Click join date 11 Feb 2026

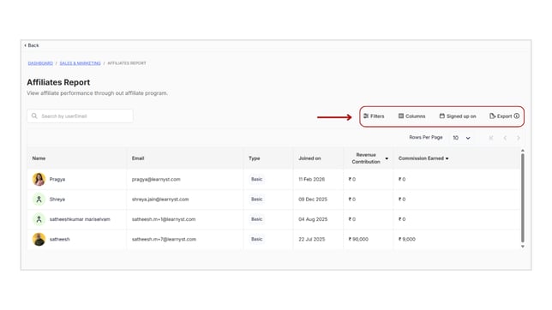311,179
